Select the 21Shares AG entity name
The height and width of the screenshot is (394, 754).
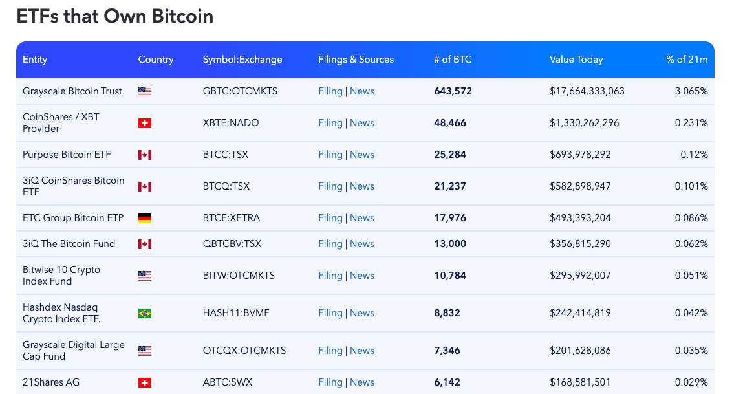coord(51,382)
